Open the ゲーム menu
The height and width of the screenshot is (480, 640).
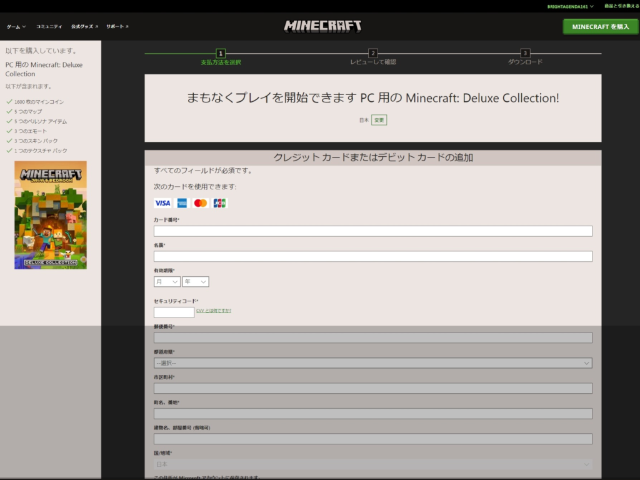tap(16, 26)
